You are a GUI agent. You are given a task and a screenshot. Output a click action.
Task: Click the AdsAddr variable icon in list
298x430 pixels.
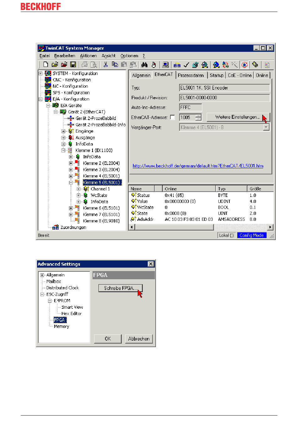[x=133, y=219]
